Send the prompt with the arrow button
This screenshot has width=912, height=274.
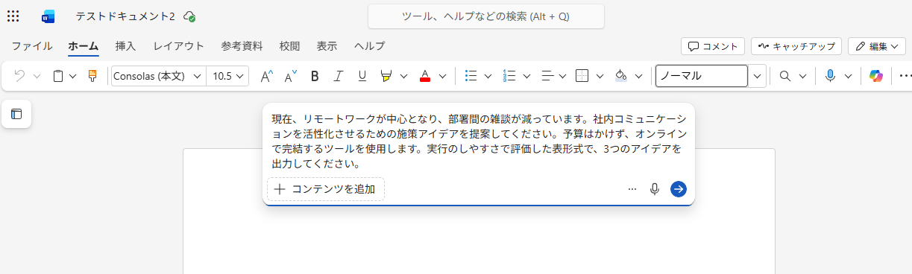coord(679,189)
